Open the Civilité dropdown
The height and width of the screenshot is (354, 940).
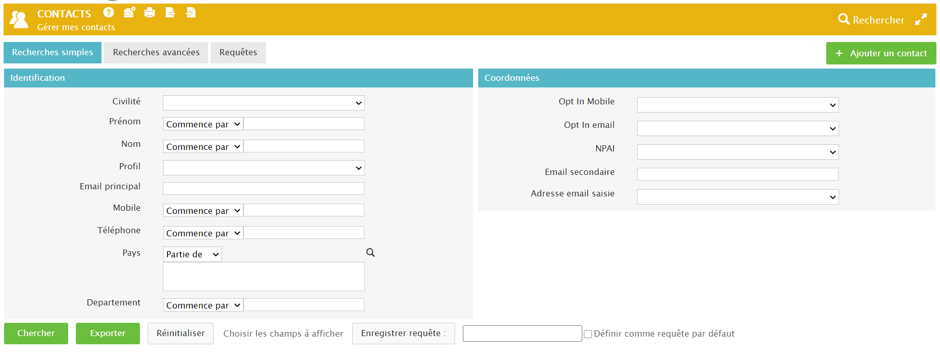[x=263, y=103]
